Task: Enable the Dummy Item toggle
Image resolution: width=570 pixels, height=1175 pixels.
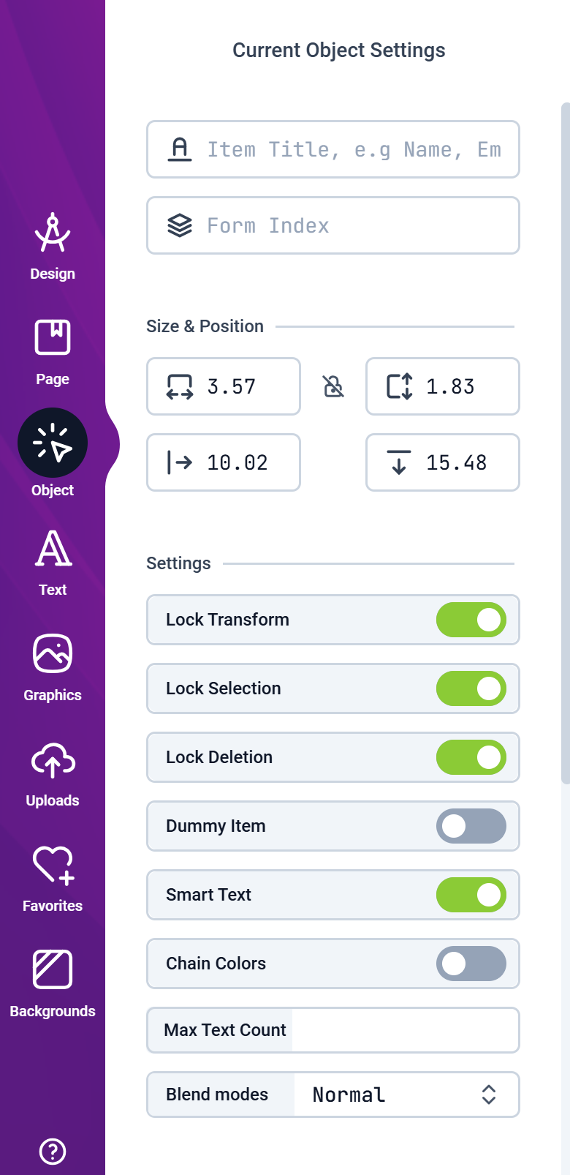Action: point(471,826)
